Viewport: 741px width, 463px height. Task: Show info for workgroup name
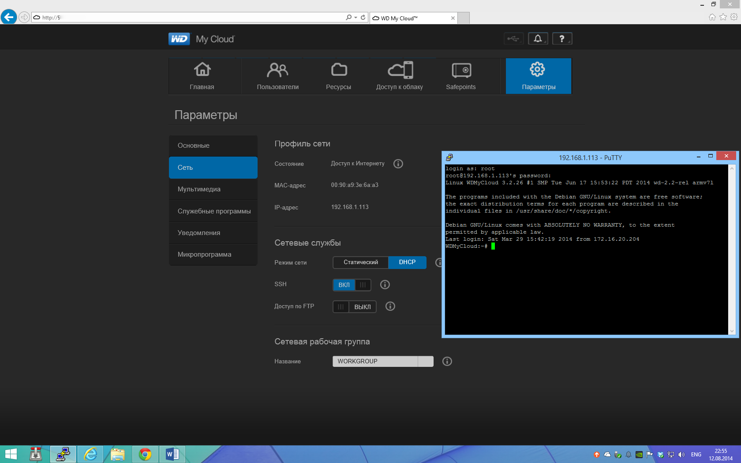(447, 361)
